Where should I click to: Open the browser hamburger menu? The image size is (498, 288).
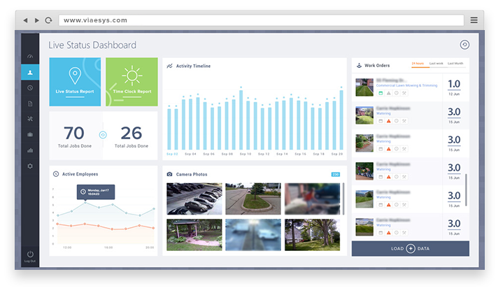coord(474,20)
